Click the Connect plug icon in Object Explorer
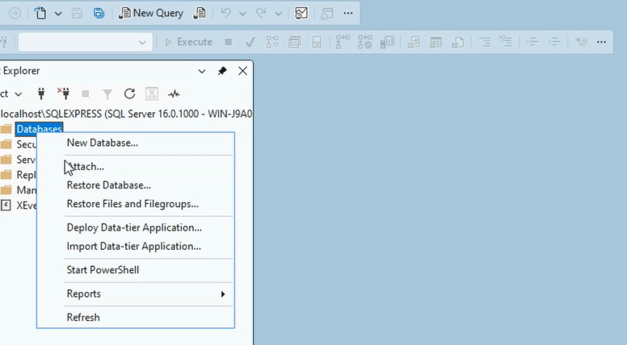This screenshot has height=345, width=627. click(x=41, y=94)
